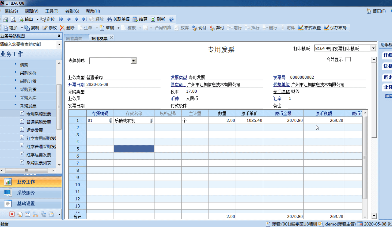
Task: Select 普通采购发票 in the navigation tree
Action: tap(39, 122)
